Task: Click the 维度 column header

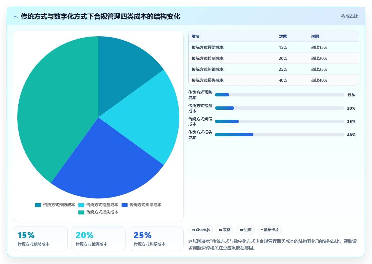Action: click(x=196, y=36)
